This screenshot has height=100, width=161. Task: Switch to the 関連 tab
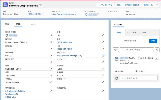[x=7, y=24]
